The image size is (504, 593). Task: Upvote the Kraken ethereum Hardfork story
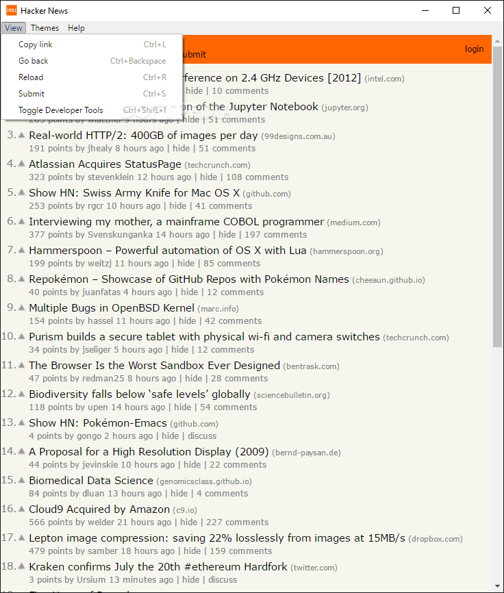pos(22,566)
